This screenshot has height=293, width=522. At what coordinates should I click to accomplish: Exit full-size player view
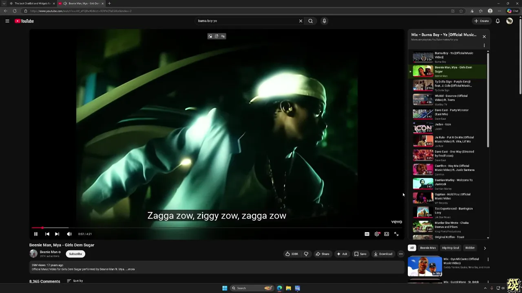(x=396, y=234)
